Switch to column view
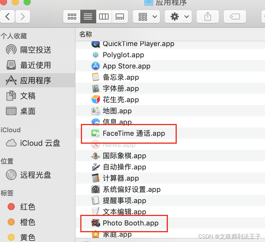The width and height of the screenshot is (265, 242). click(104, 17)
